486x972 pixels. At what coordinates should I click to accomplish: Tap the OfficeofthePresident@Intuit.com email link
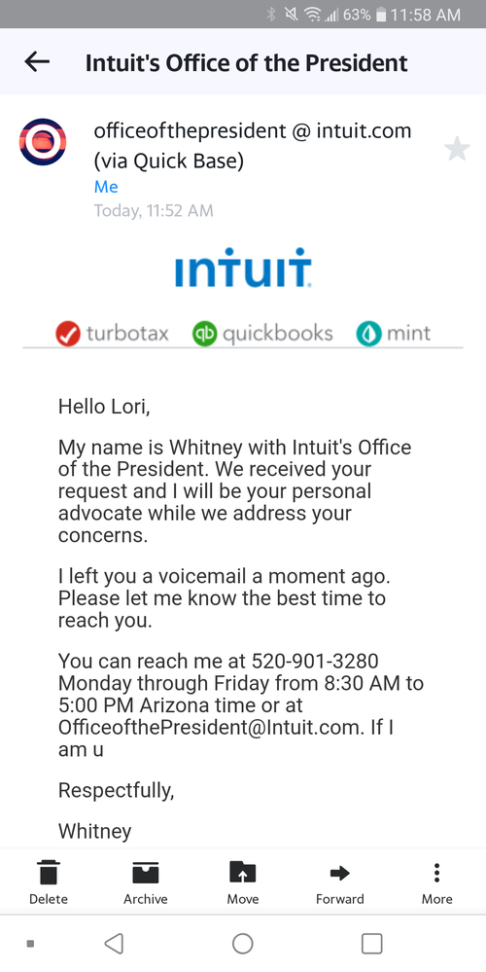[x=211, y=728]
